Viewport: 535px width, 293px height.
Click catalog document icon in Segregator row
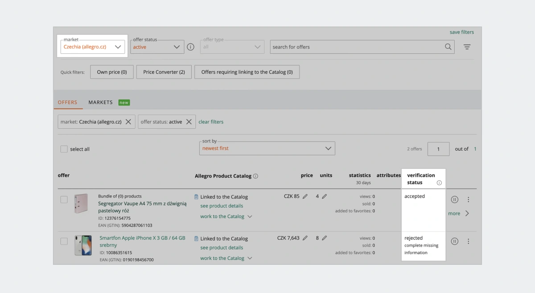point(196,196)
